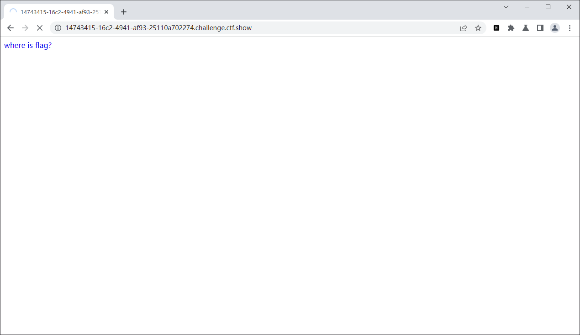Image resolution: width=580 pixels, height=335 pixels.
Task: Open a new tab with the plus button
Action: (x=123, y=12)
